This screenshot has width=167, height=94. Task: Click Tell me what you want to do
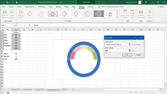[x=112, y=7]
